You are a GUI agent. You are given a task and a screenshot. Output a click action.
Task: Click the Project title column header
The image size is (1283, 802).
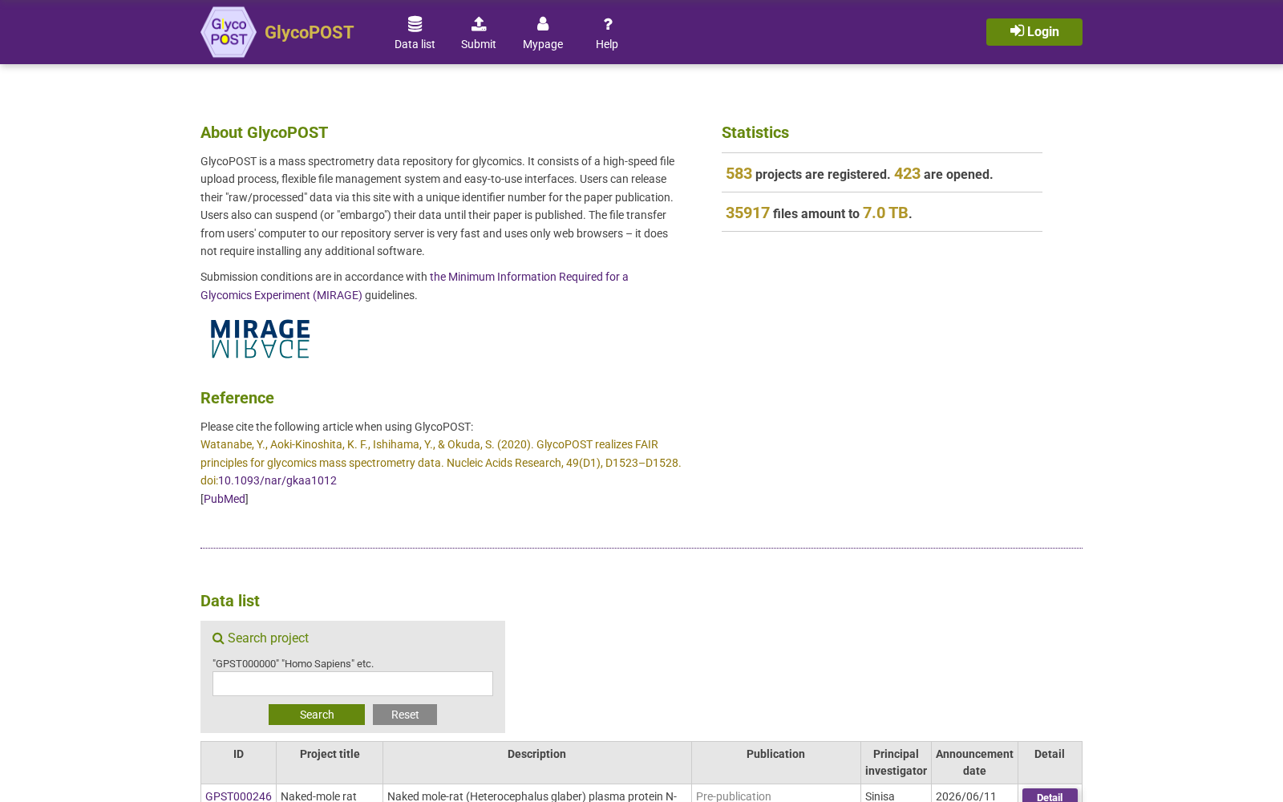pos(330,763)
